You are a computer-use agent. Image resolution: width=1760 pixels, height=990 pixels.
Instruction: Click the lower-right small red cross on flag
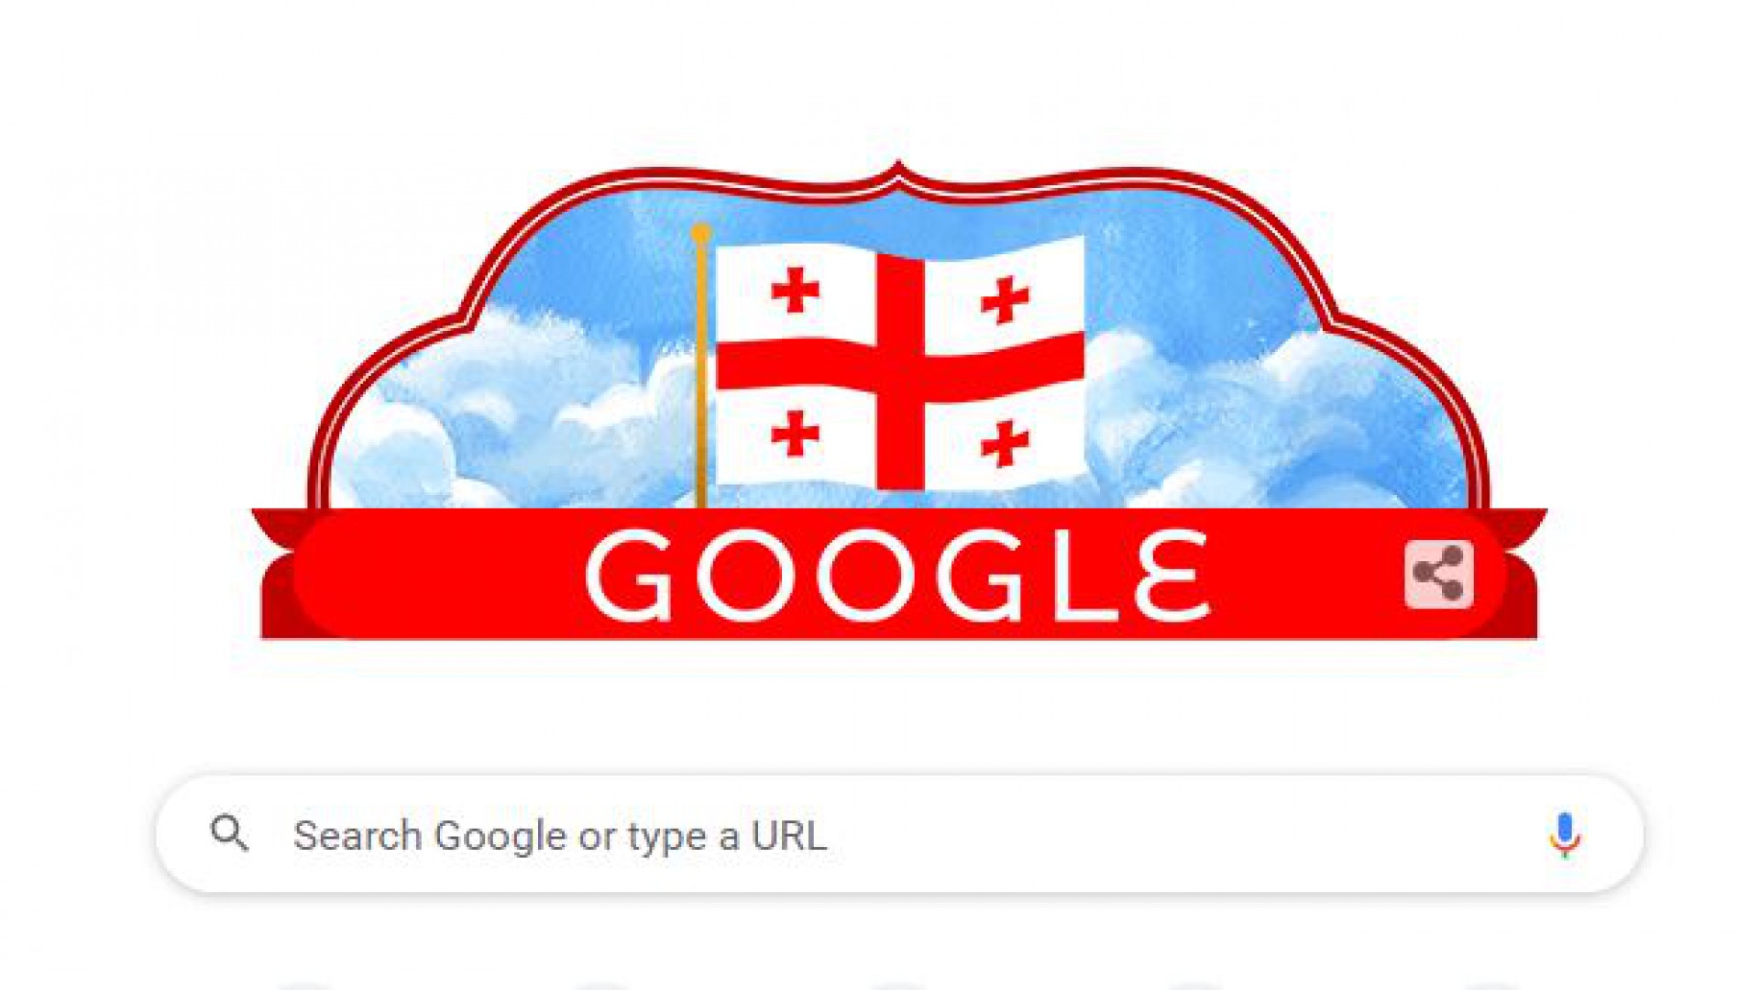[x=1006, y=443]
